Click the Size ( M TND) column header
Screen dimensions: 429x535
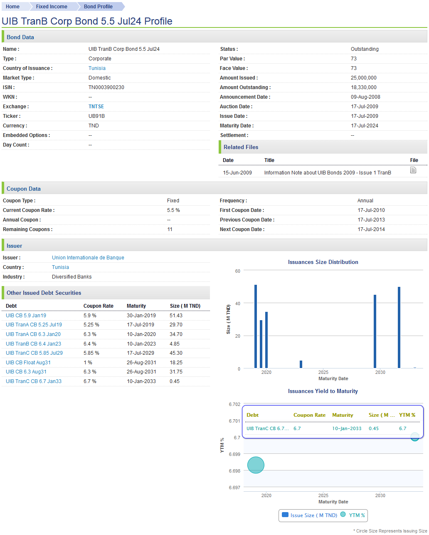[185, 306]
